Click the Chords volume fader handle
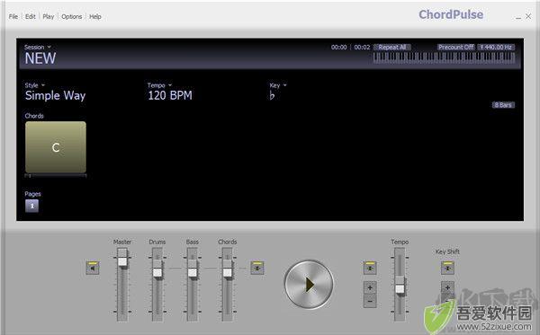This screenshot has width=540, height=335. [x=228, y=269]
